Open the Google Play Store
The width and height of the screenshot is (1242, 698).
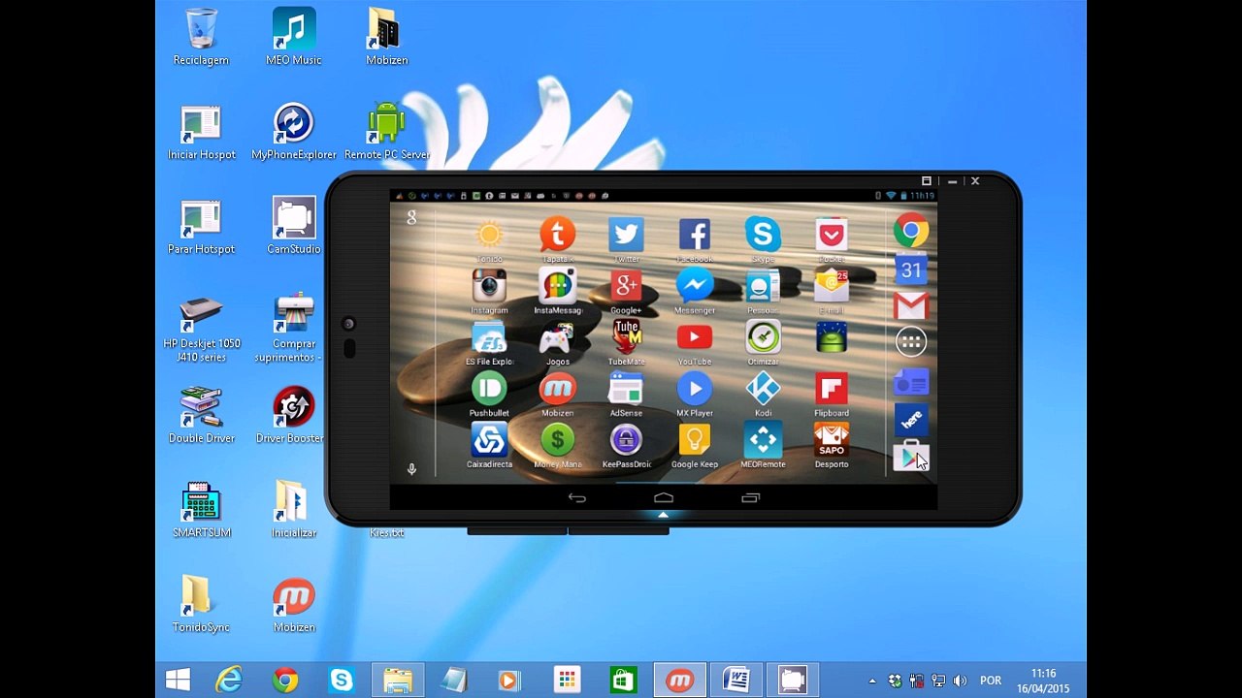pos(911,457)
